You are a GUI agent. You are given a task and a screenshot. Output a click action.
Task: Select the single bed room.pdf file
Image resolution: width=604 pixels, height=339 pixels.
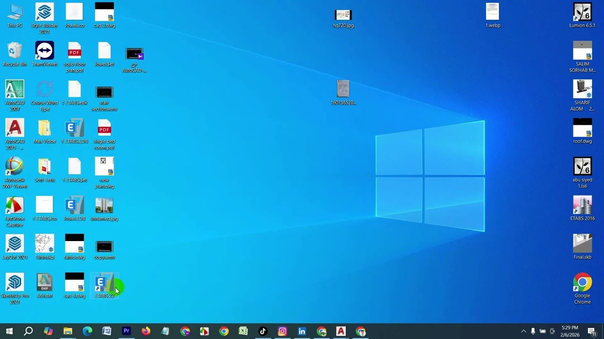tap(104, 134)
